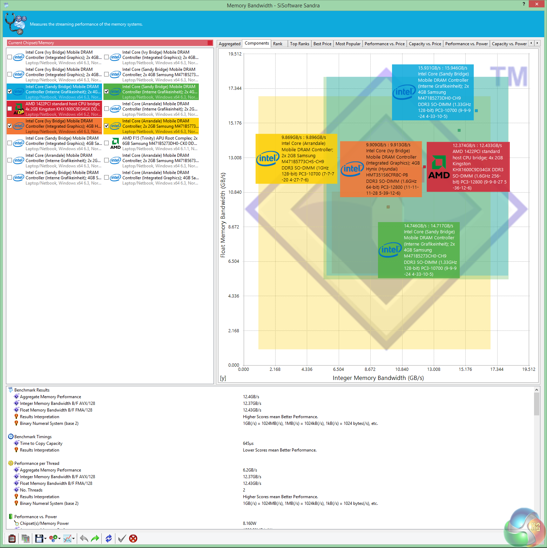Uncheck the orange Ivy Bridge 4GB entry

pos(10,126)
